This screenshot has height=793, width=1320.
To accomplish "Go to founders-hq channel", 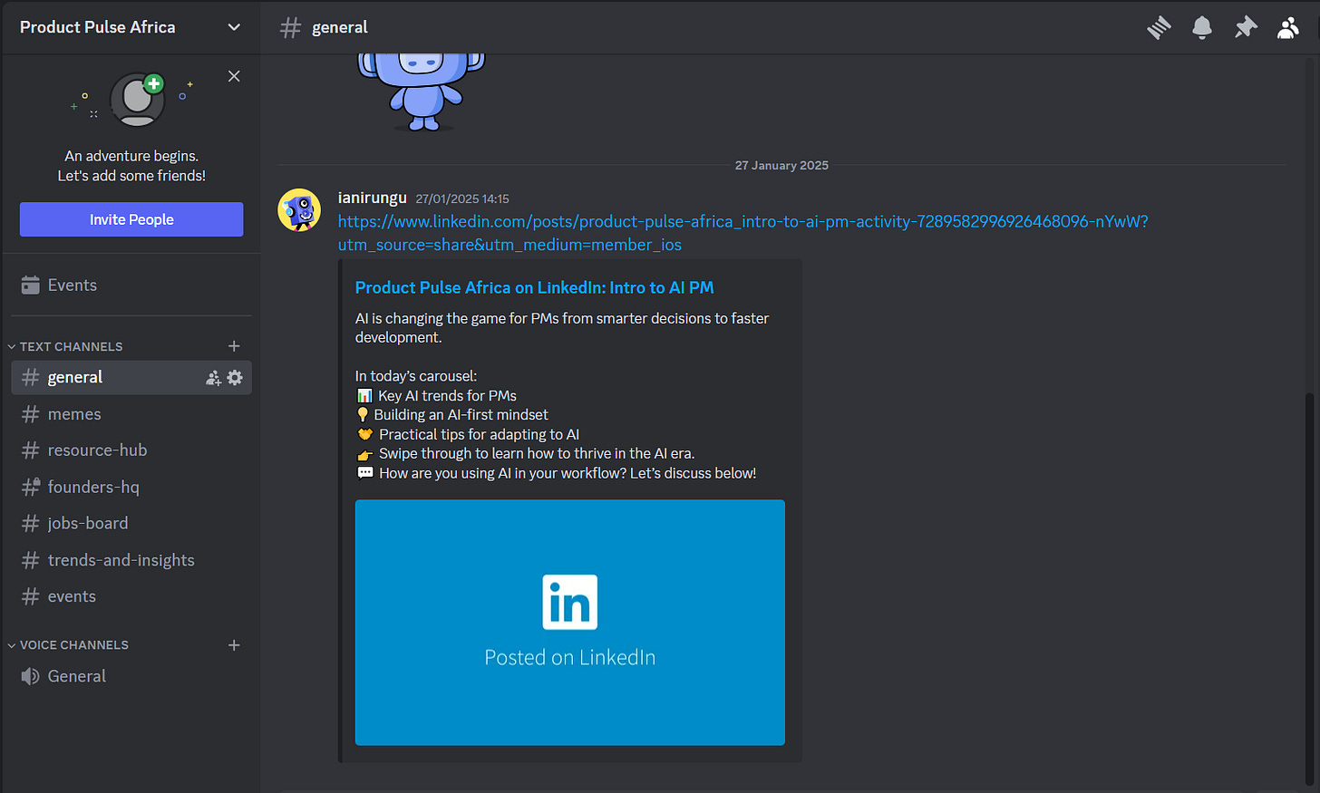I will (x=131, y=487).
